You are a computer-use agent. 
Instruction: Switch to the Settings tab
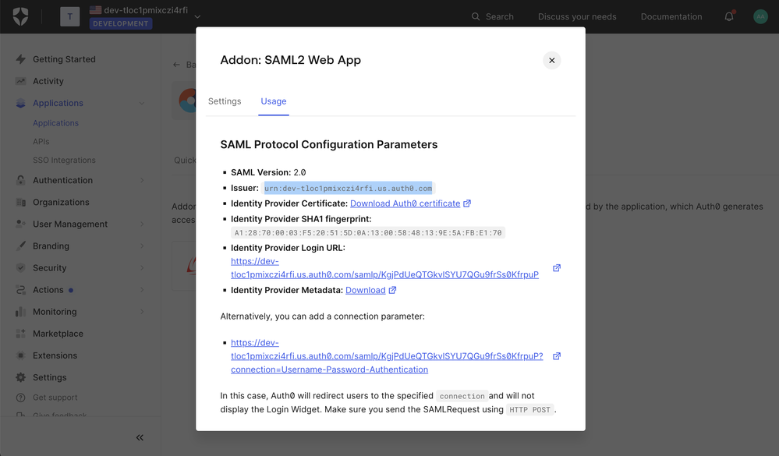tap(225, 101)
